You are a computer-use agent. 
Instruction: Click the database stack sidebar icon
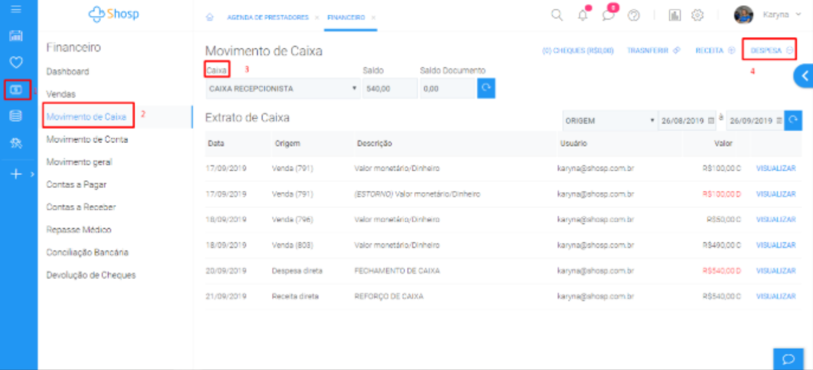pyautogui.click(x=16, y=117)
